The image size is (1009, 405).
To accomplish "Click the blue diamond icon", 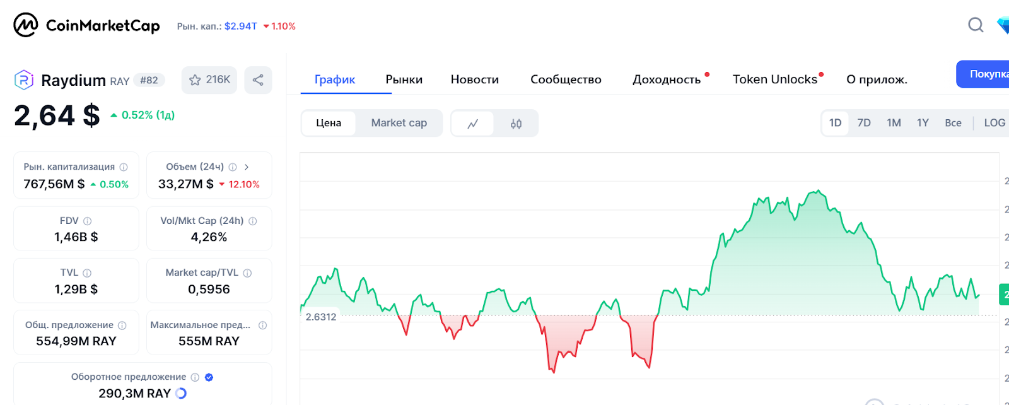I will pyautogui.click(x=1003, y=25).
